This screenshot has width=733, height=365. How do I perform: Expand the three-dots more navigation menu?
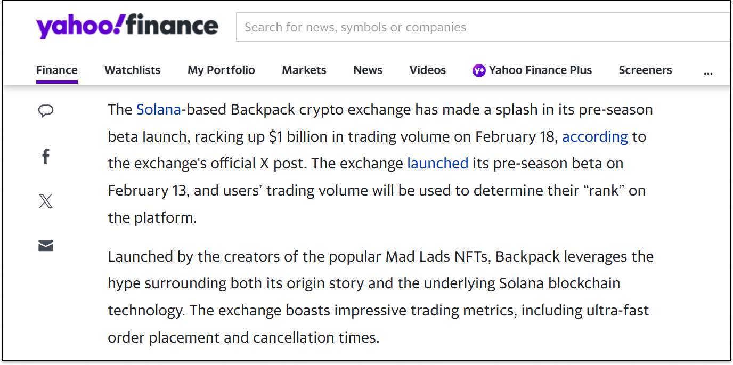point(708,71)
